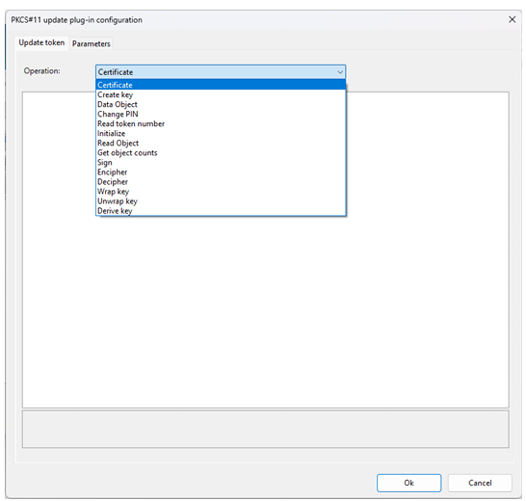Select the Update token tab

click(41, 42)
